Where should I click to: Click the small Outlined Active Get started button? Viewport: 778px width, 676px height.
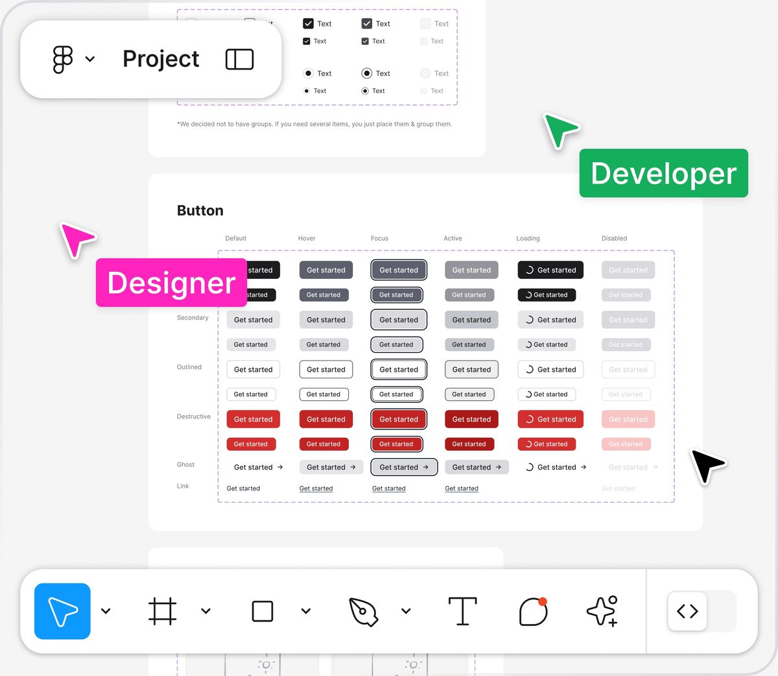(469, 394)
